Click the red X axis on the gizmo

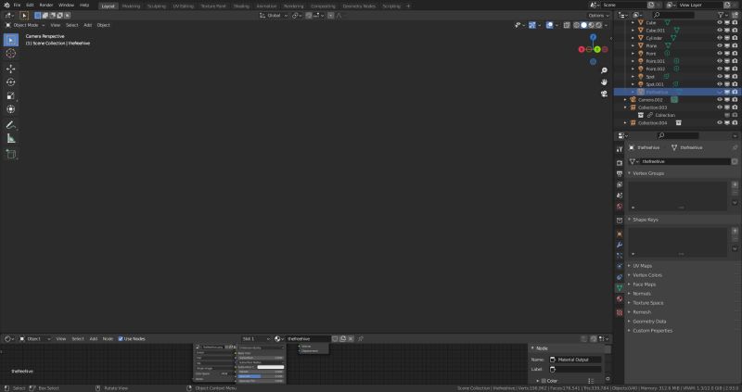point(582,49)
